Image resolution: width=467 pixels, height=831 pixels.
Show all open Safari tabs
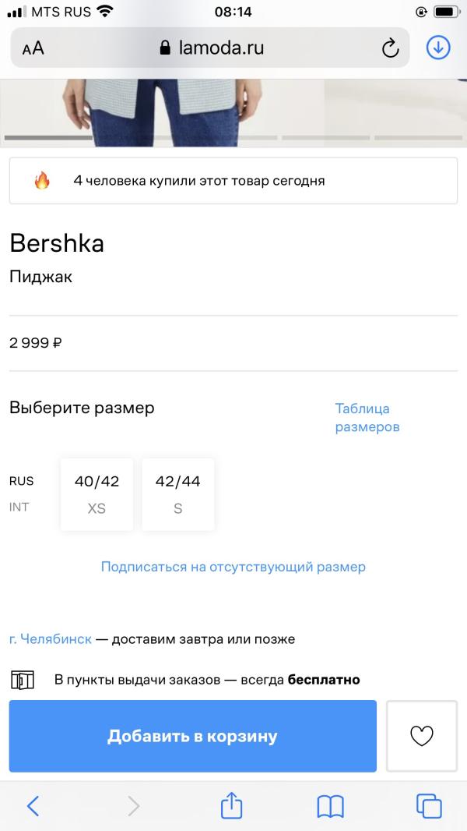(429, 805)
